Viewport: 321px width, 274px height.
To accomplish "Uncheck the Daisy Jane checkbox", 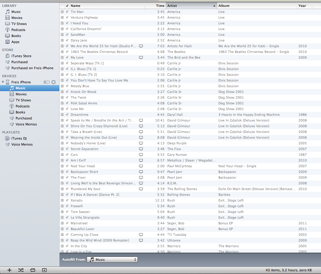I will point(67,40).
